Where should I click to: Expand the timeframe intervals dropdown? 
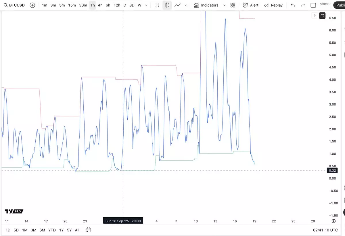pos(146,5)
